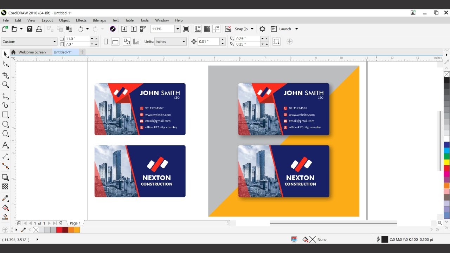Select the Artistic Media tool
450x253 pixels.
[x=5, y=105]
